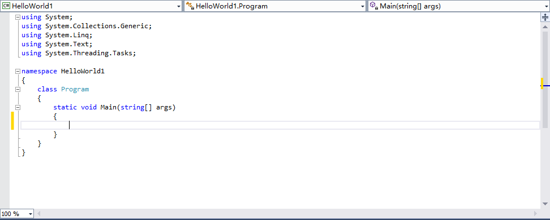
Task: Collapse the namespace HelloWorld1 block
Action: [x=18, y=71]
